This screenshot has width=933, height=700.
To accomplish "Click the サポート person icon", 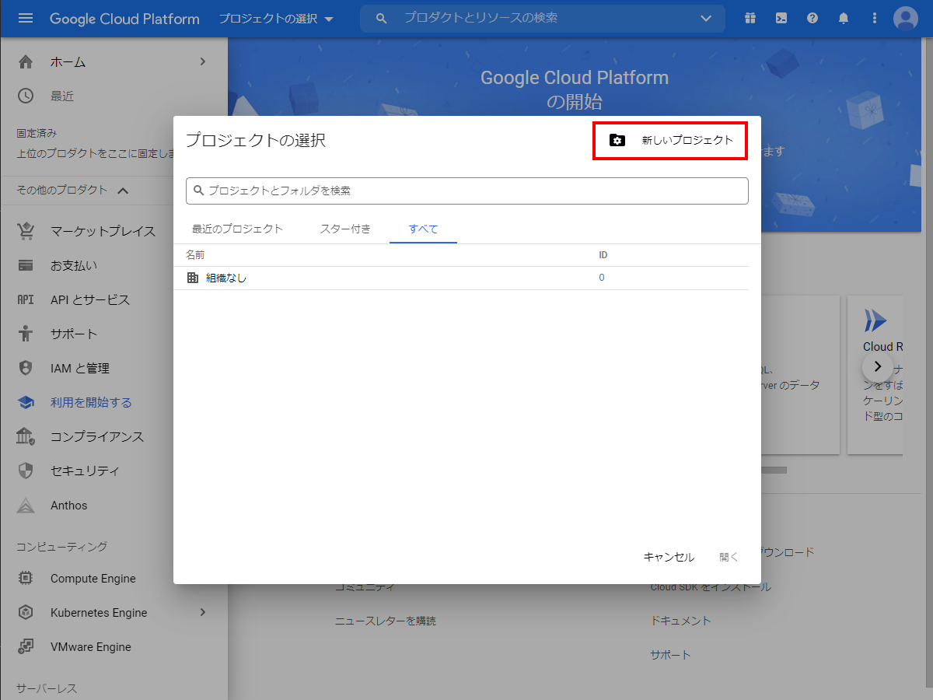I will pyautogui.click(x=26, y=334).
